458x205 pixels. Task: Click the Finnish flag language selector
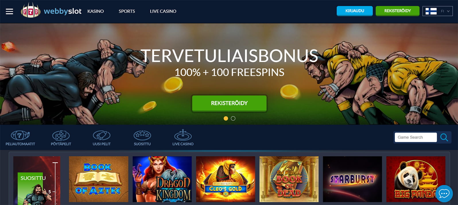pyautogui.click(x=431, y=11)
